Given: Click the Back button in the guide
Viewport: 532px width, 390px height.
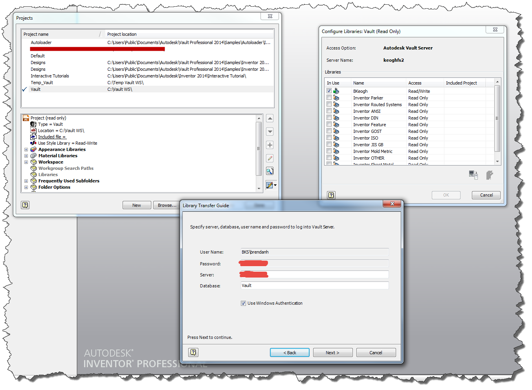Looking at the screenshot, I should 290,353.
